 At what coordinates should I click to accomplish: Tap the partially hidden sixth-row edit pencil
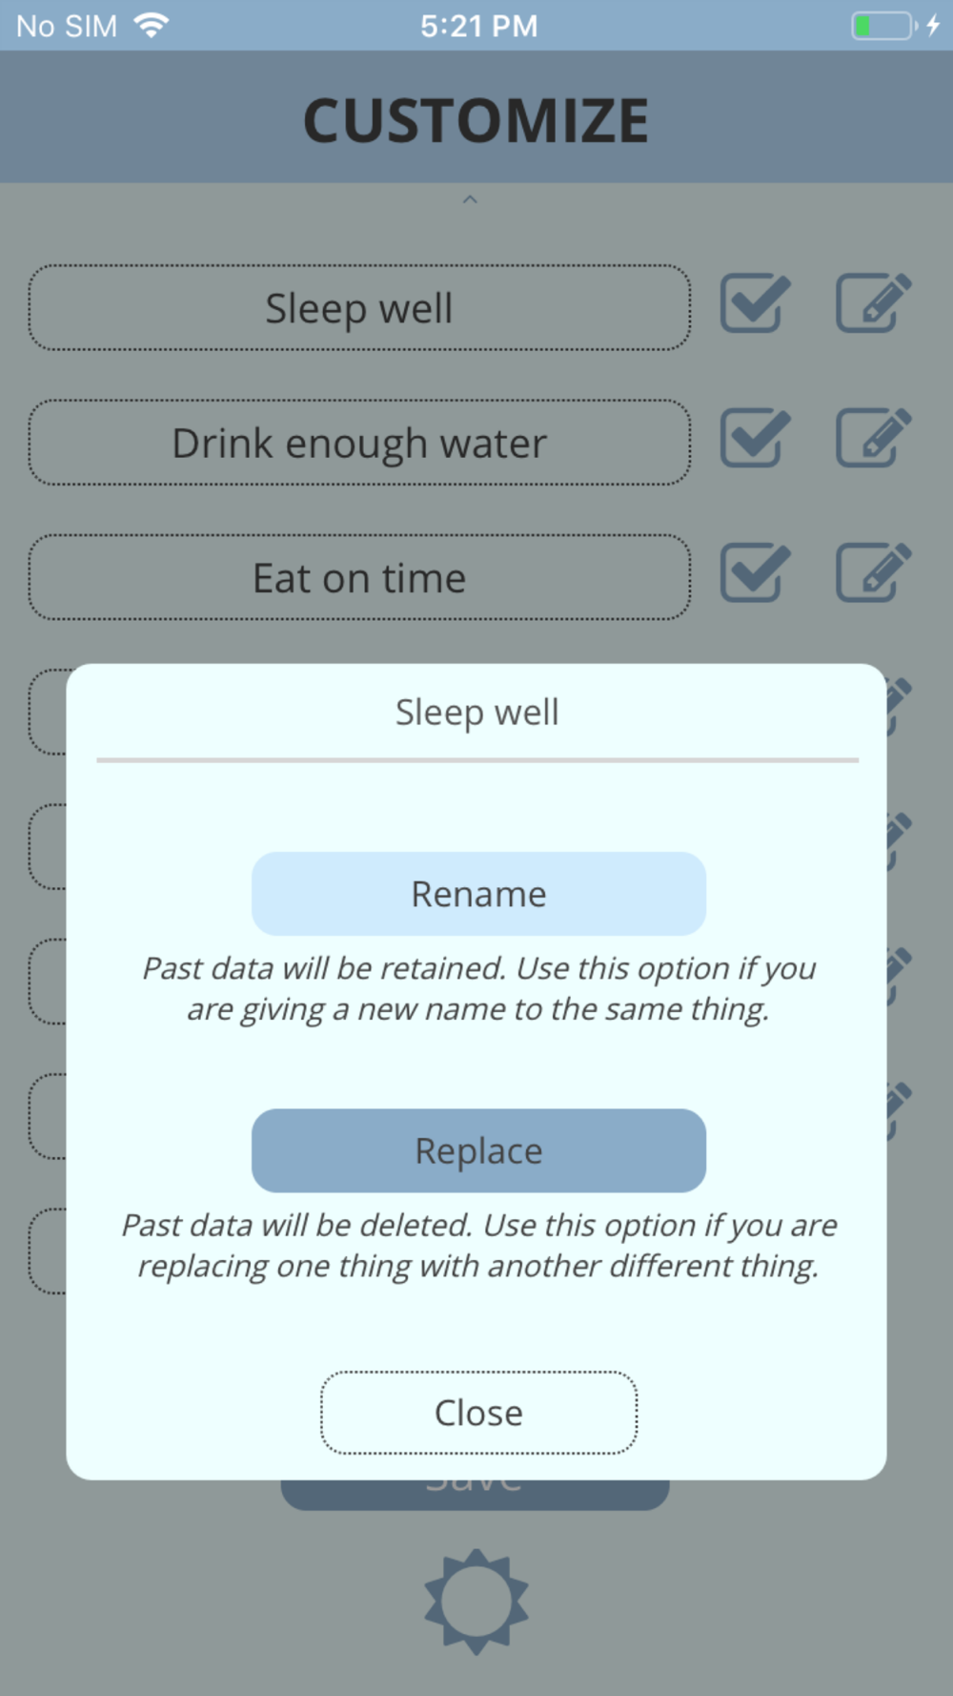898,976
